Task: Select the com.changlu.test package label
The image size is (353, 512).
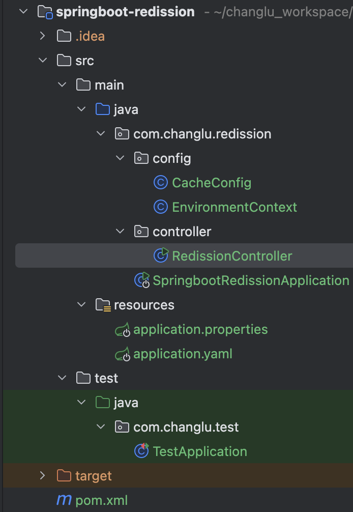Action: pyautogui.click(x=186, y=427)
